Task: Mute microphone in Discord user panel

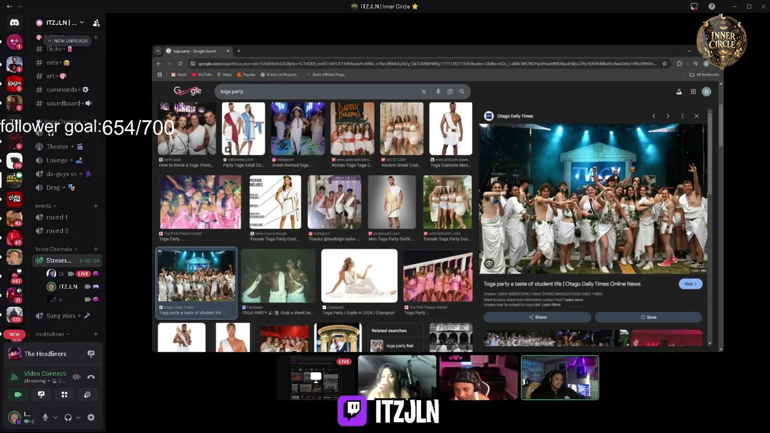Action: (45, 417)
